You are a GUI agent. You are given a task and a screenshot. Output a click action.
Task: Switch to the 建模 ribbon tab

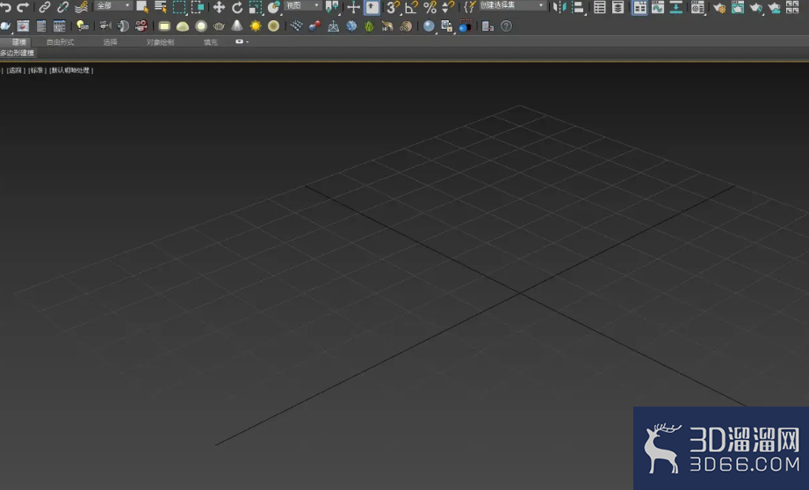pyautogui.click(x=19, y=42)
